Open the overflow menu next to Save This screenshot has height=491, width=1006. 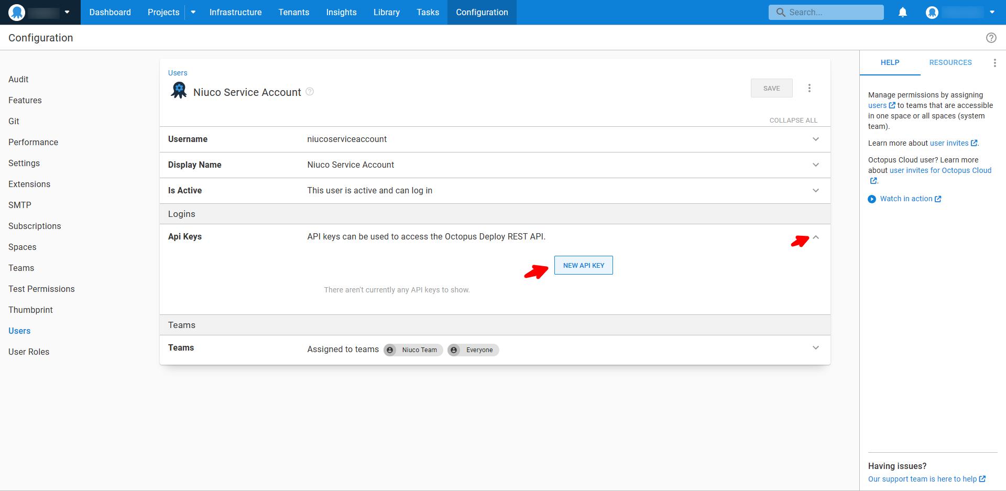810,88
